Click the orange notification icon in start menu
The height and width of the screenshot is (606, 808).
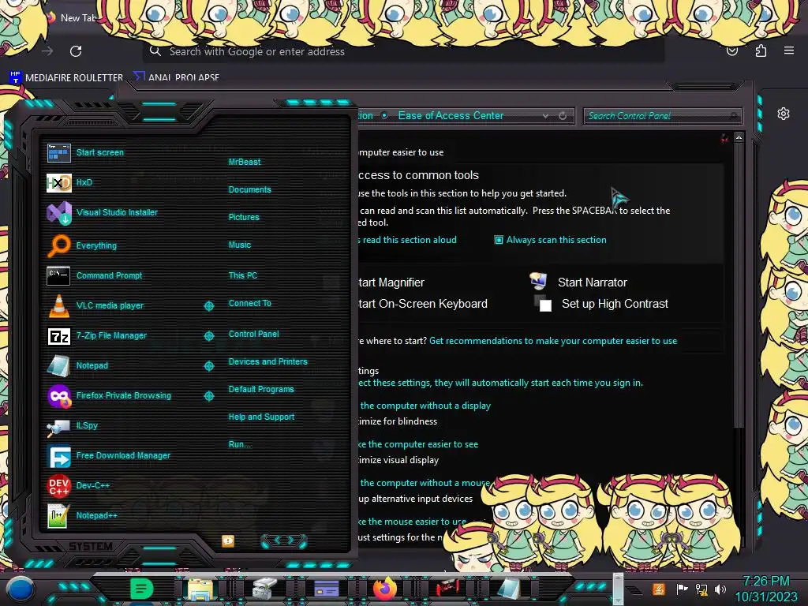(228, 541)
